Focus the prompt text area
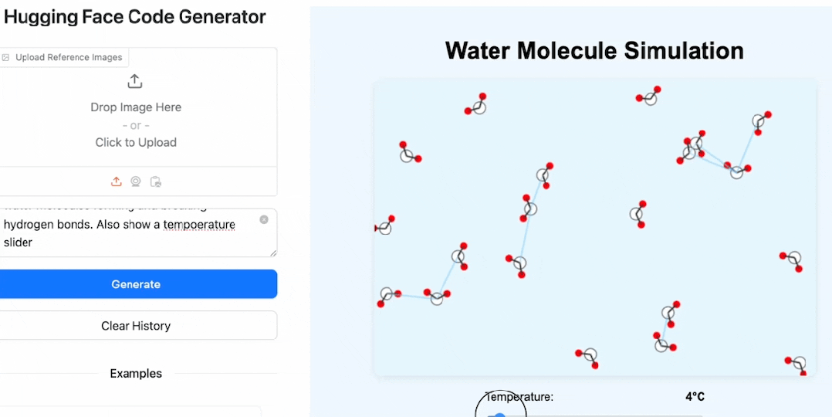This screenshot has height=417, width=832. click(x=131, y=232)
